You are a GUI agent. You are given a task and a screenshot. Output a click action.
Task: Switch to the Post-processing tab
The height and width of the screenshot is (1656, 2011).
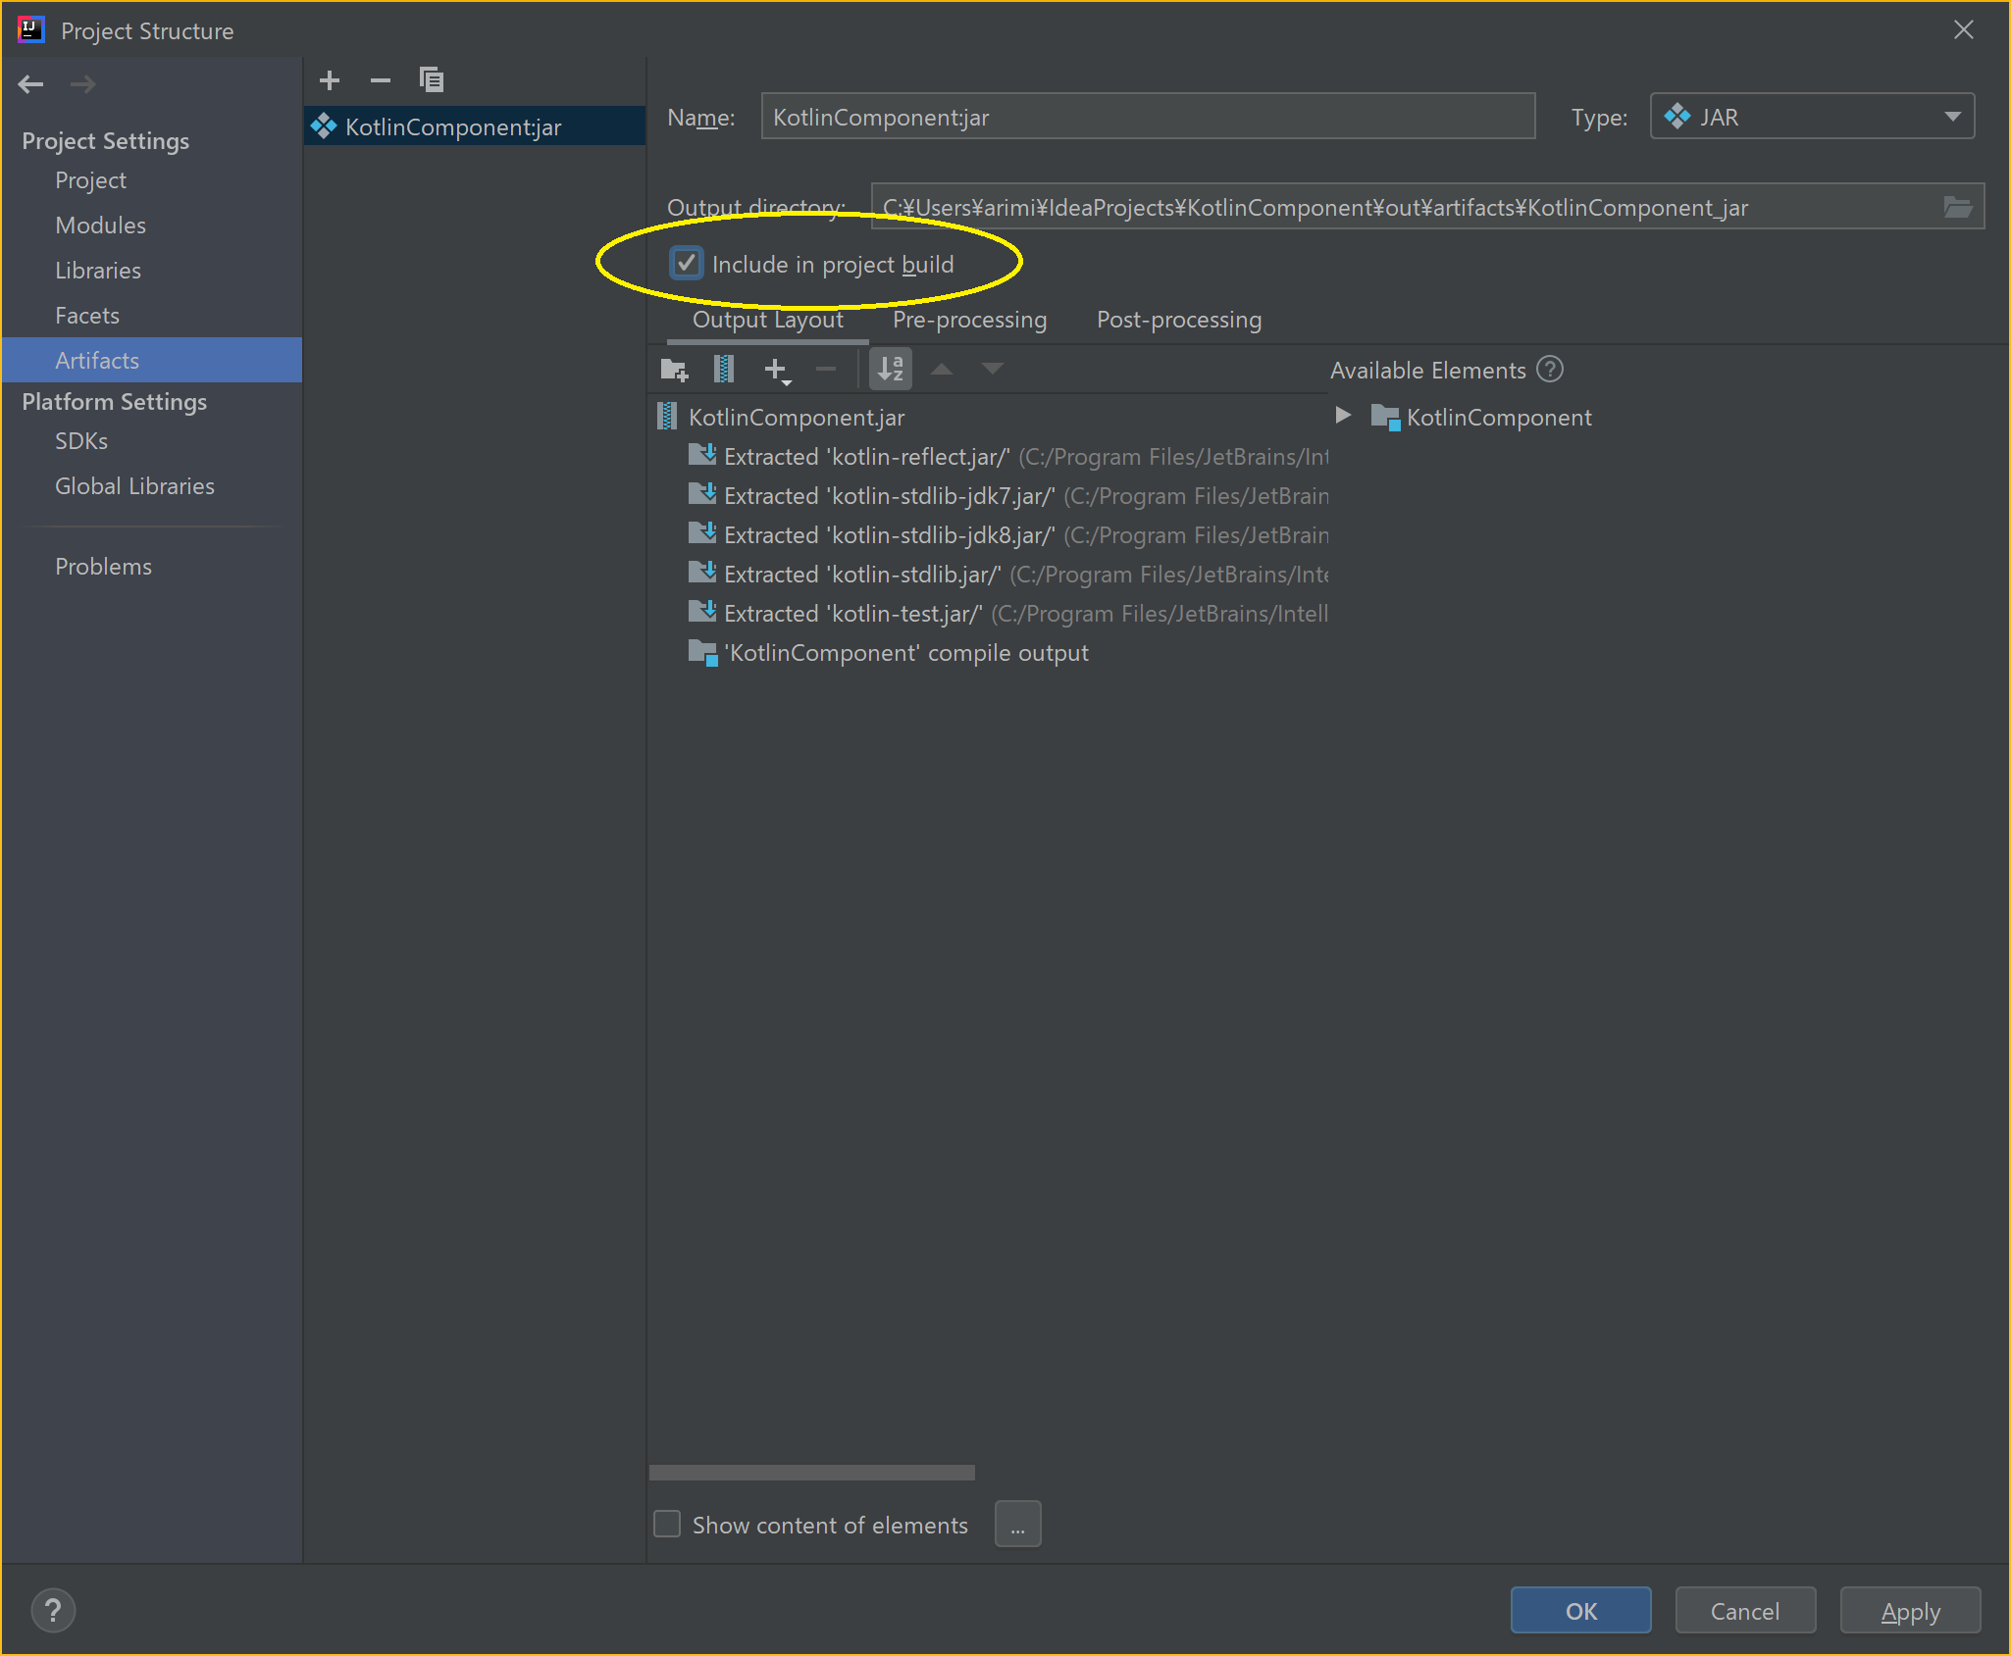[1178, 320]
